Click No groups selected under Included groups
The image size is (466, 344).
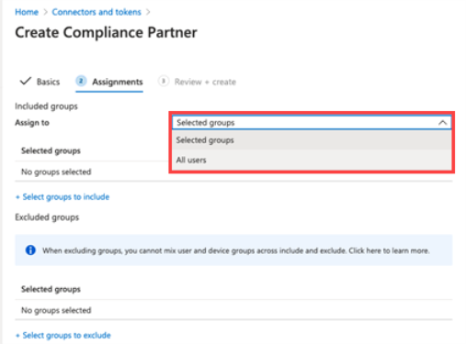[x=56, y=172]
